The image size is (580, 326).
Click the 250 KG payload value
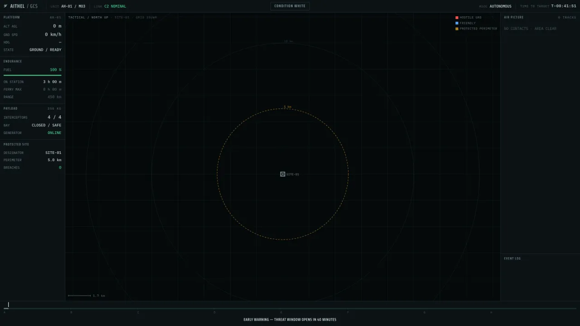click(x=54, y=109)
